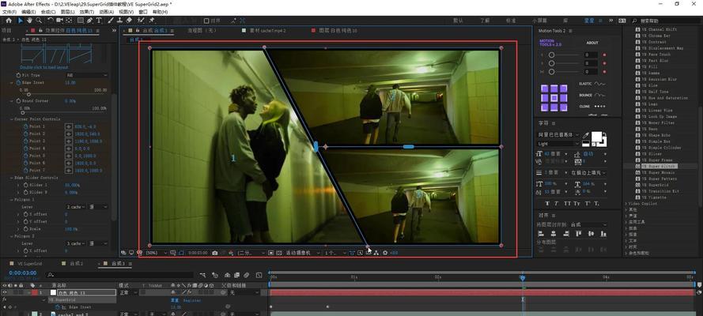Take a snapshot with camera icon
703x316 pixels.
215,253
